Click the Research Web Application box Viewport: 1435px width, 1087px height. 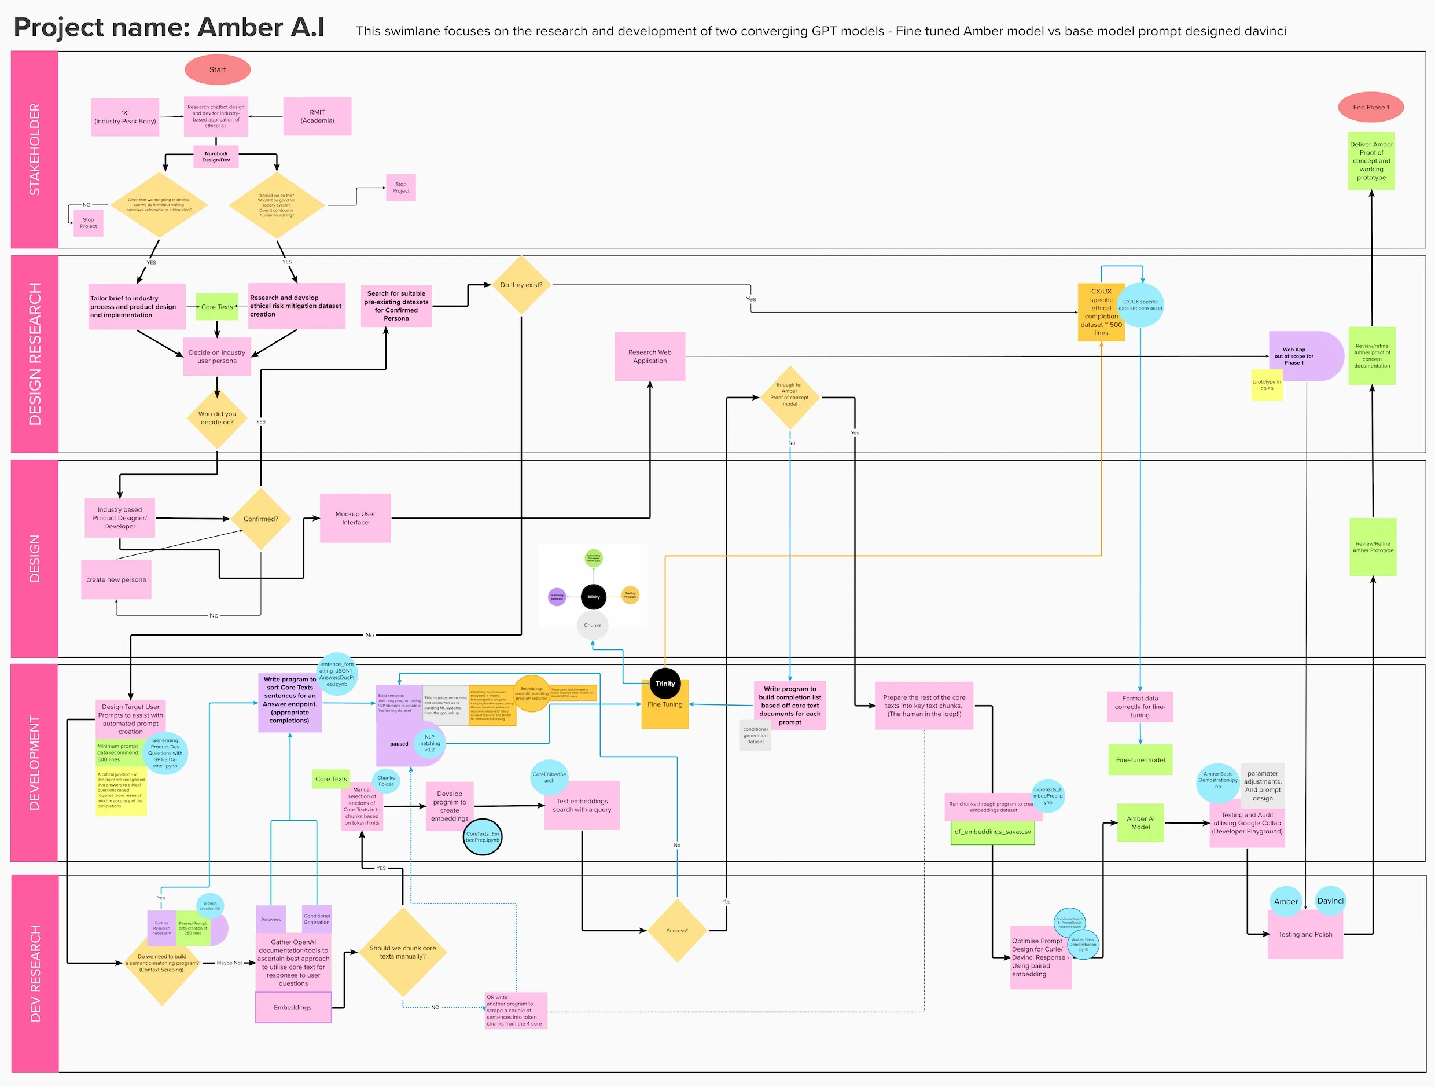click(x=649, y=357)
